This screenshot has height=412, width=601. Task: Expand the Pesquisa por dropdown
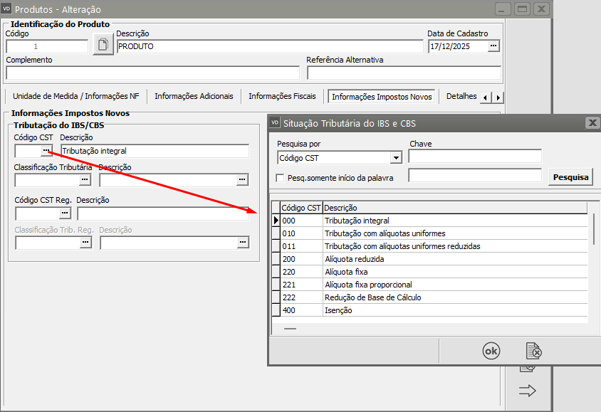click(396, 158)
